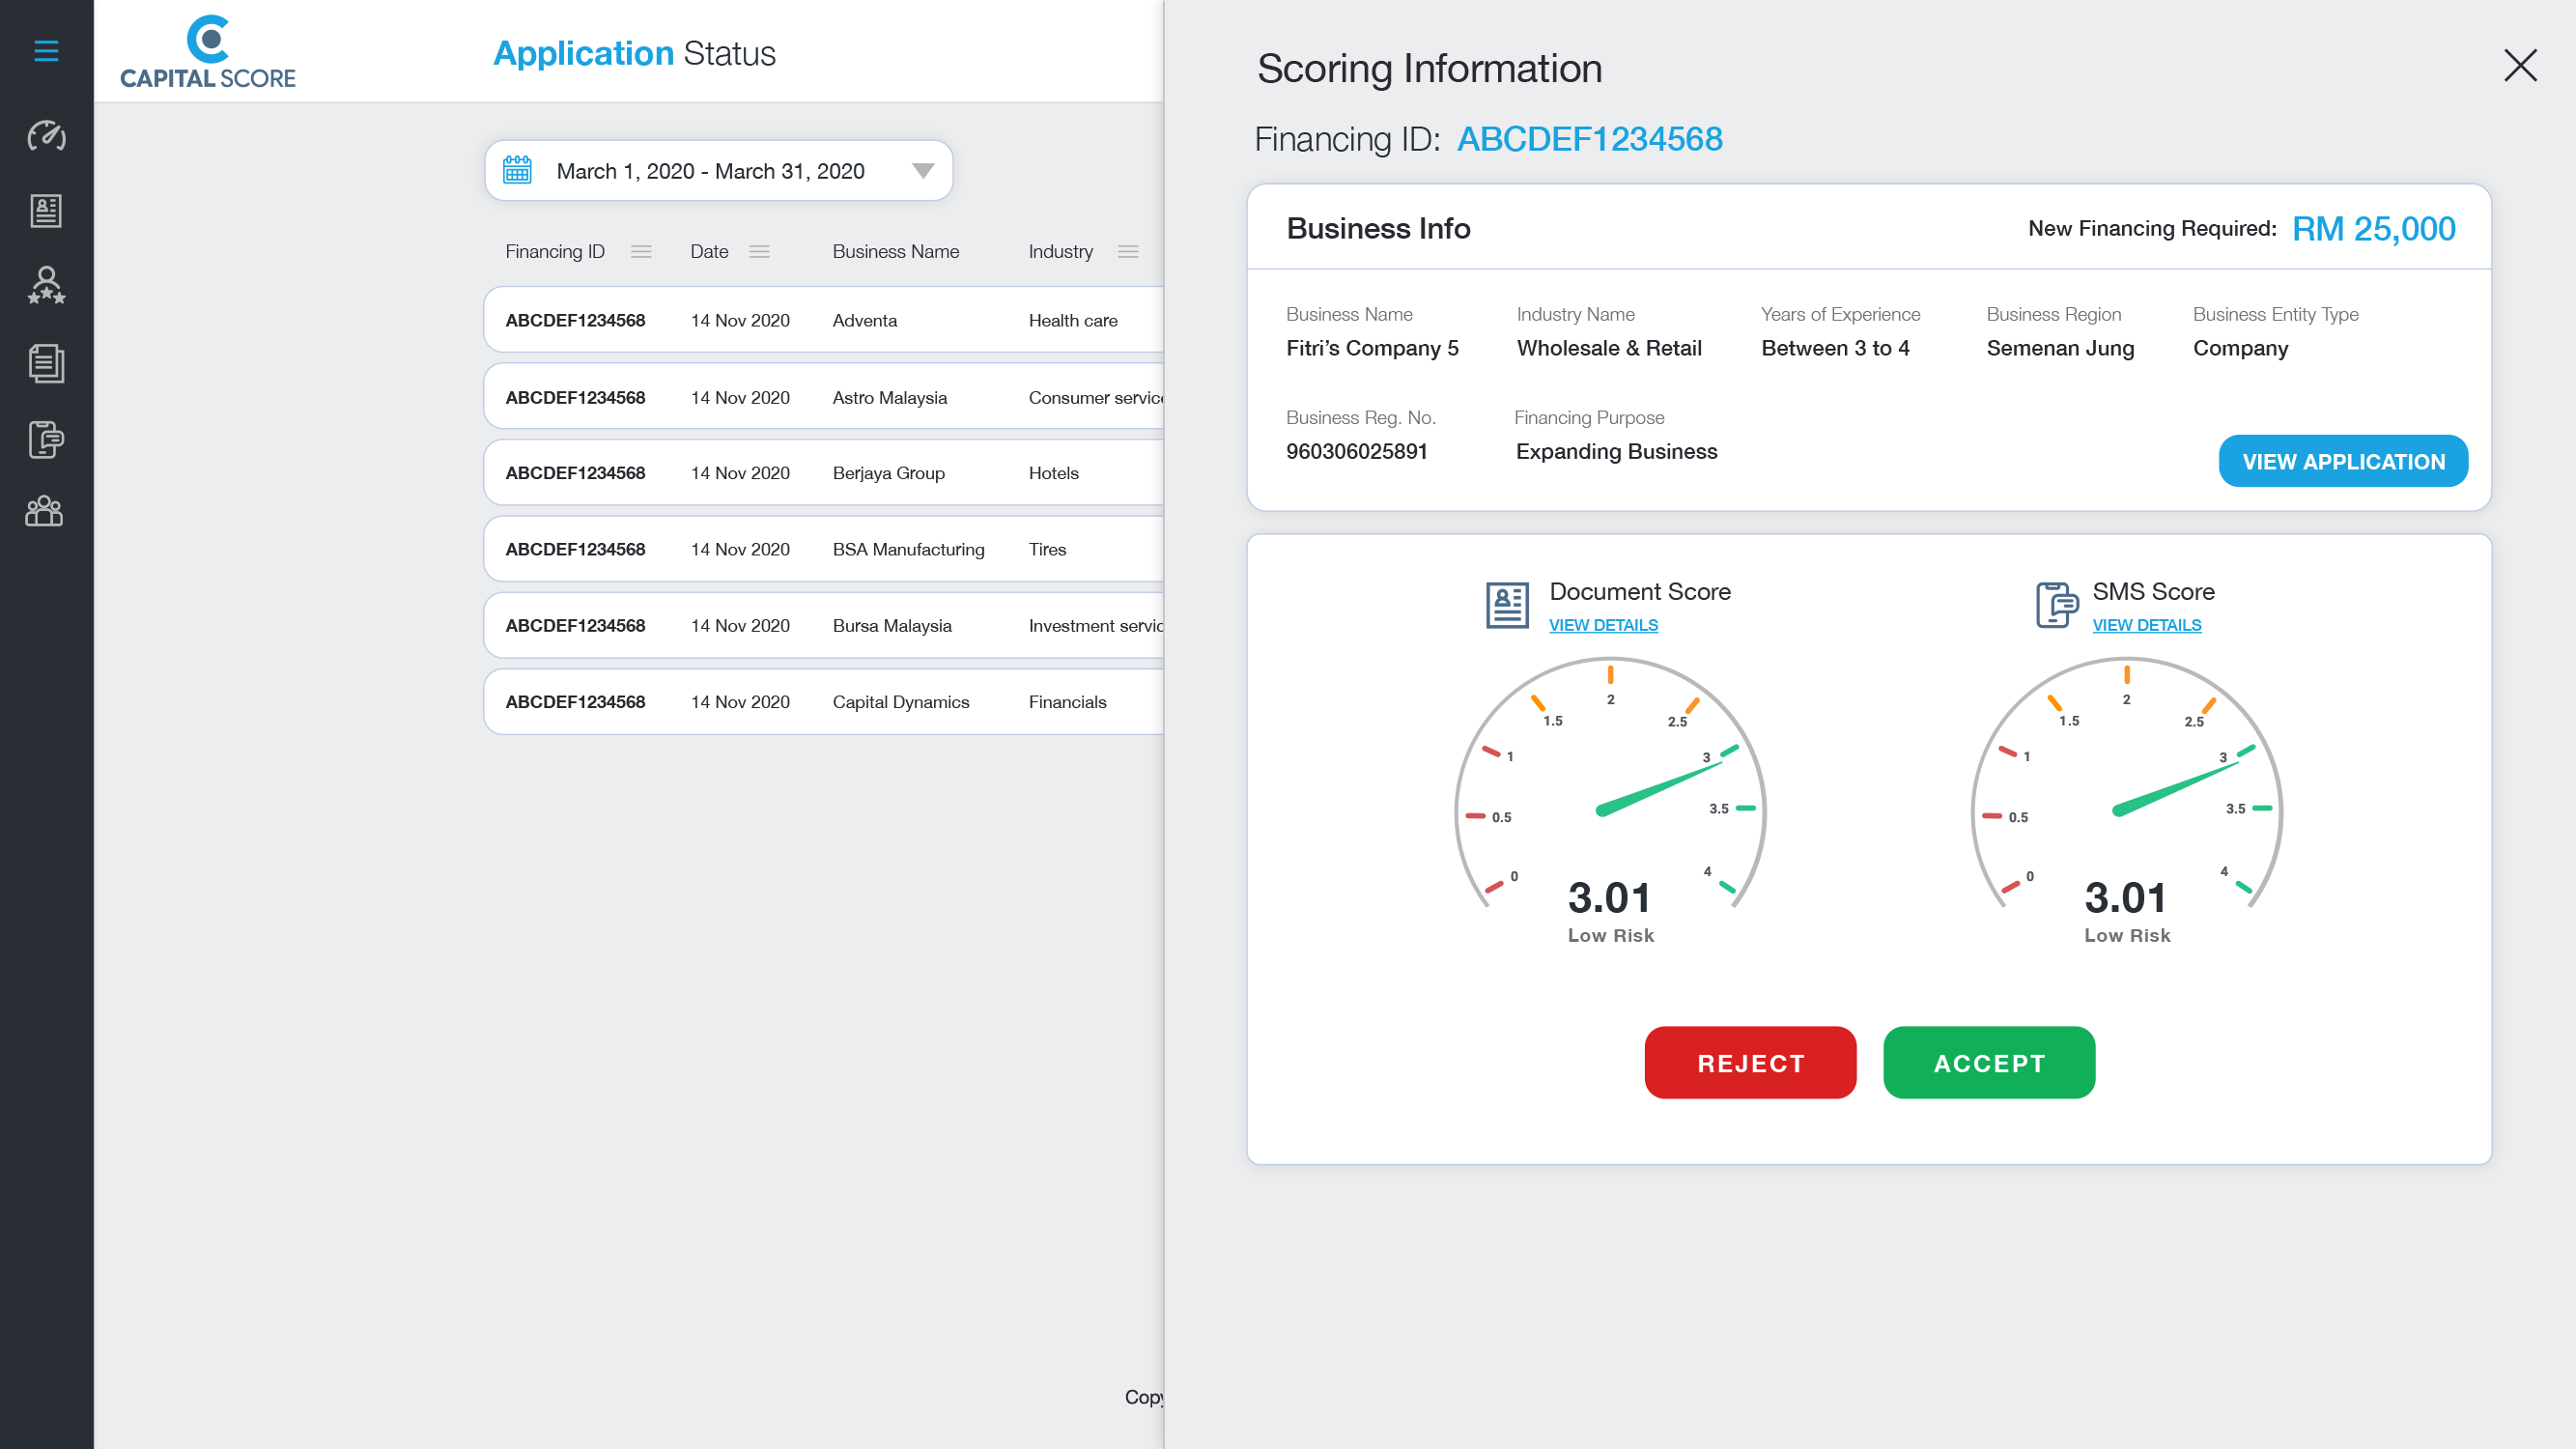This screenshot has height=1449, width=2576.
Task: Expand the date range dropdown arrow
Action: pos(923,171)
